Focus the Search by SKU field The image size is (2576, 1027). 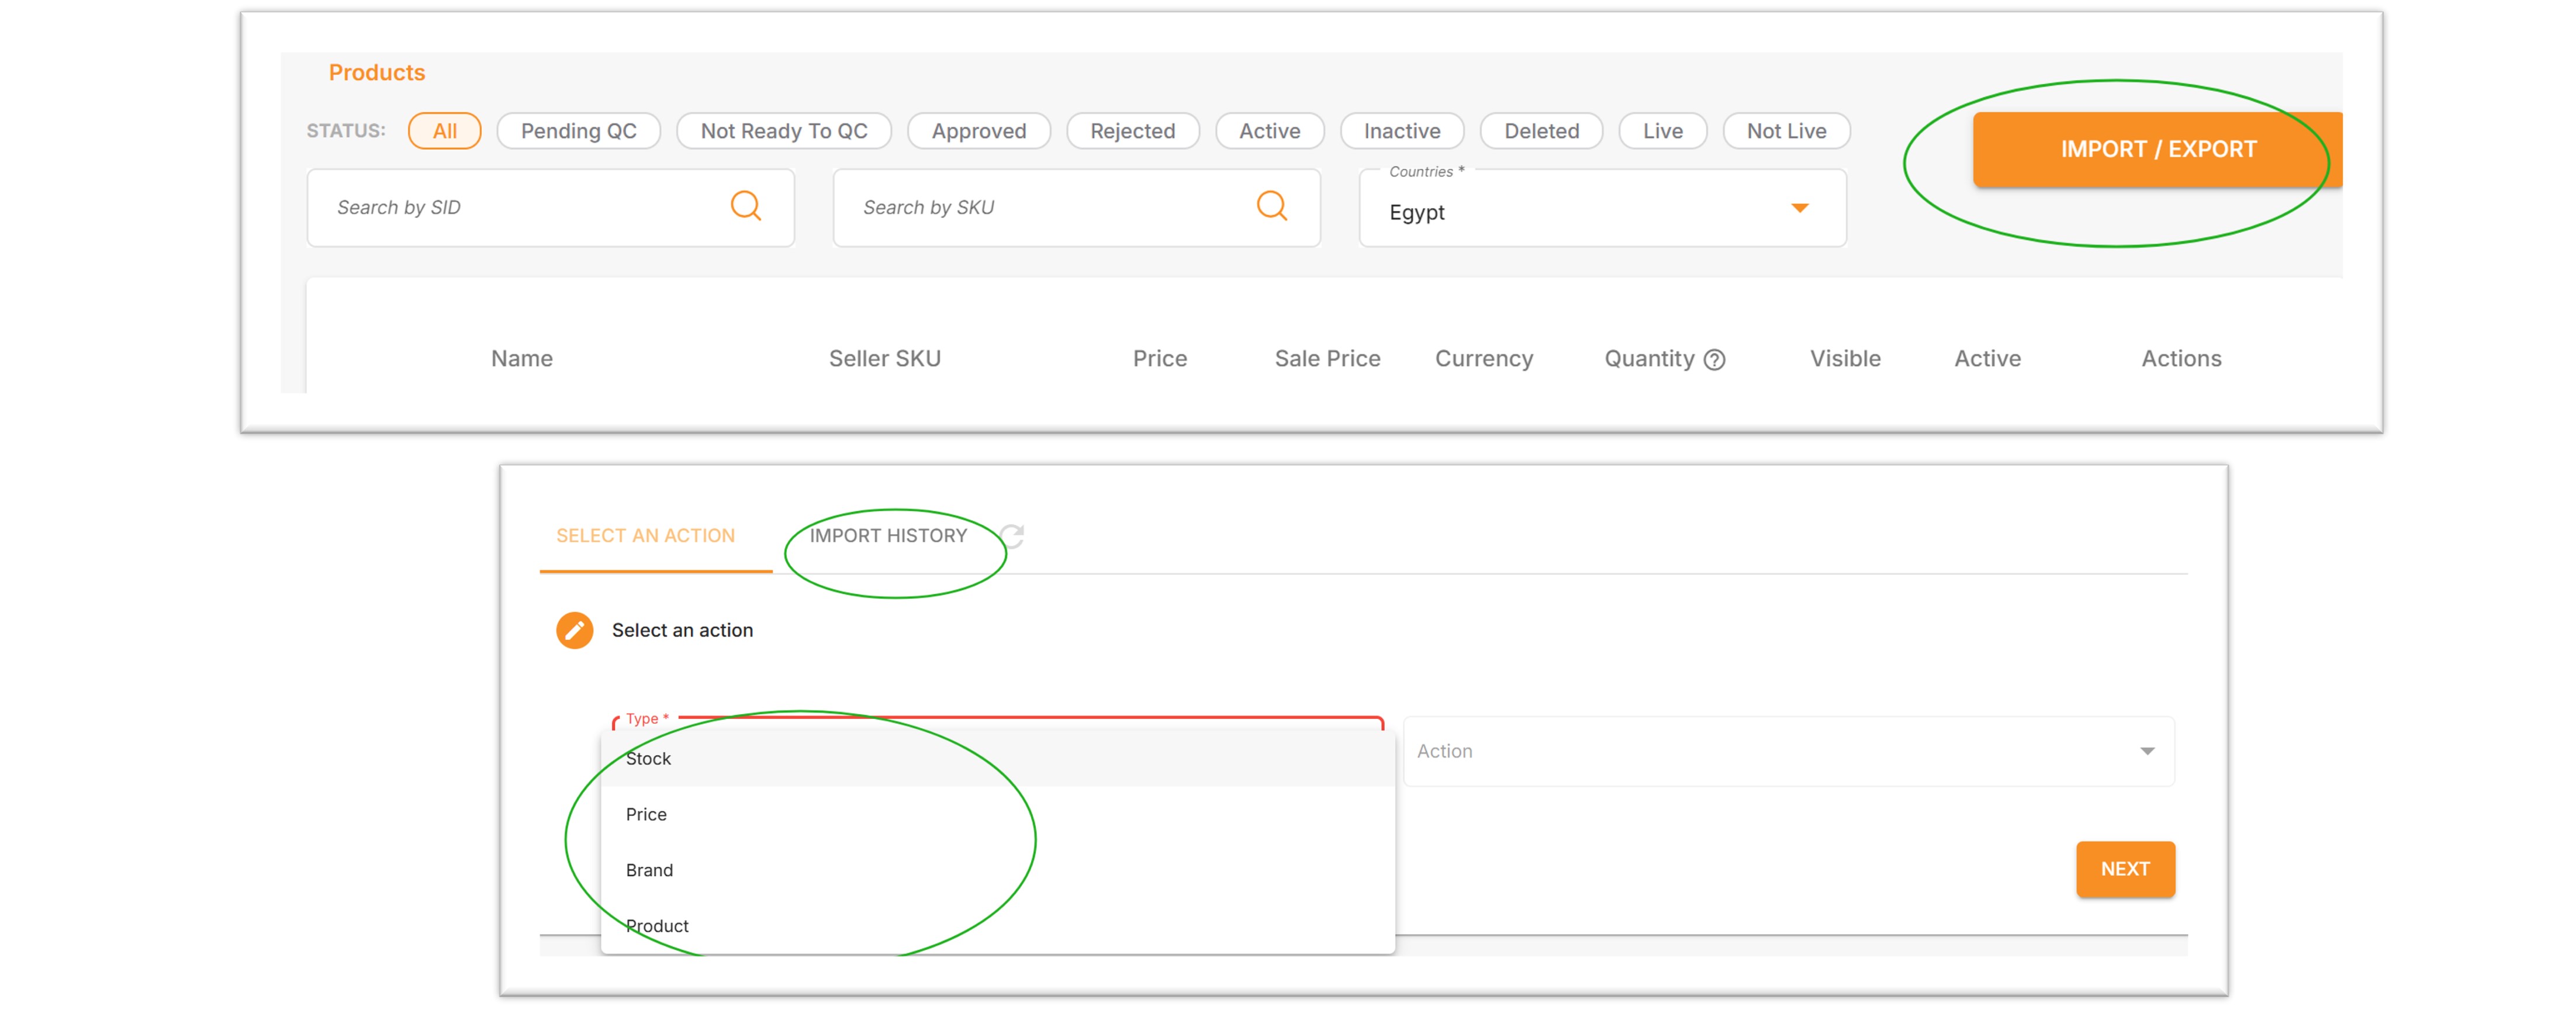pos(1076,208)
